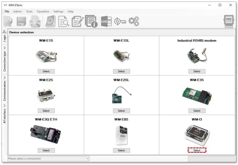Click the meter device icon at top right
Image resolution: width=238 pixels, height=165 pixels.
[229, 21]
